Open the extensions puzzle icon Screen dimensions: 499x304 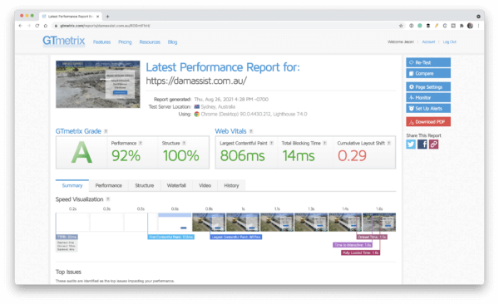coord(462,26)
